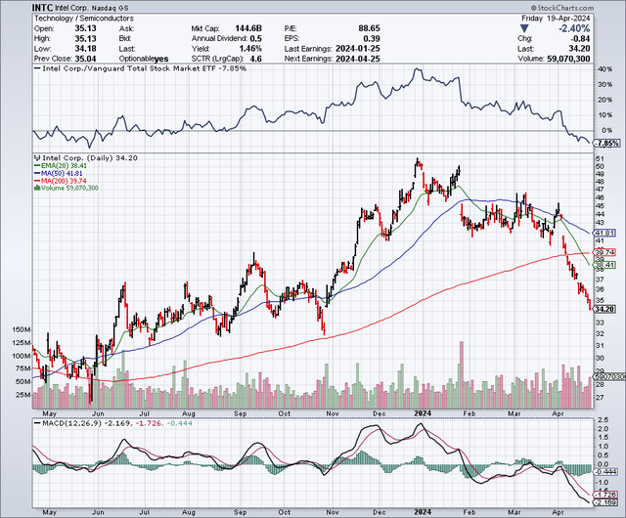Screen dimensions: 626x518
Task: Click the Open value 35.13
Action: click(x=85, y=28)
